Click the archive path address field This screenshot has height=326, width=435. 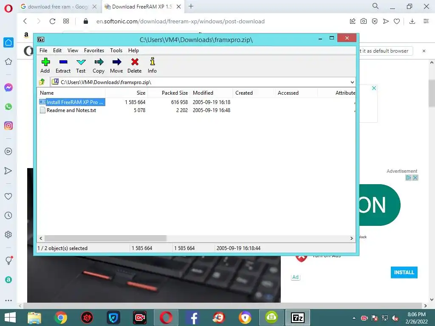(200, 82)
